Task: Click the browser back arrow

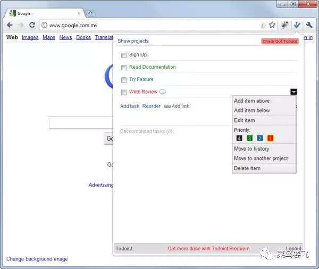Action: pyautogui.click(x=10, y=25)
